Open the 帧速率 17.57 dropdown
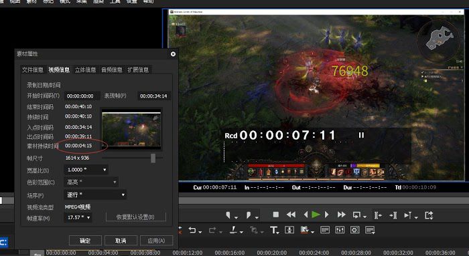This screenshot has height=256, width=469. pos(78,217)
